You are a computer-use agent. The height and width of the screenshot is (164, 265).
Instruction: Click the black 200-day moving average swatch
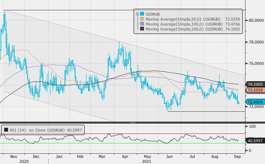click(x=142, y=29)
